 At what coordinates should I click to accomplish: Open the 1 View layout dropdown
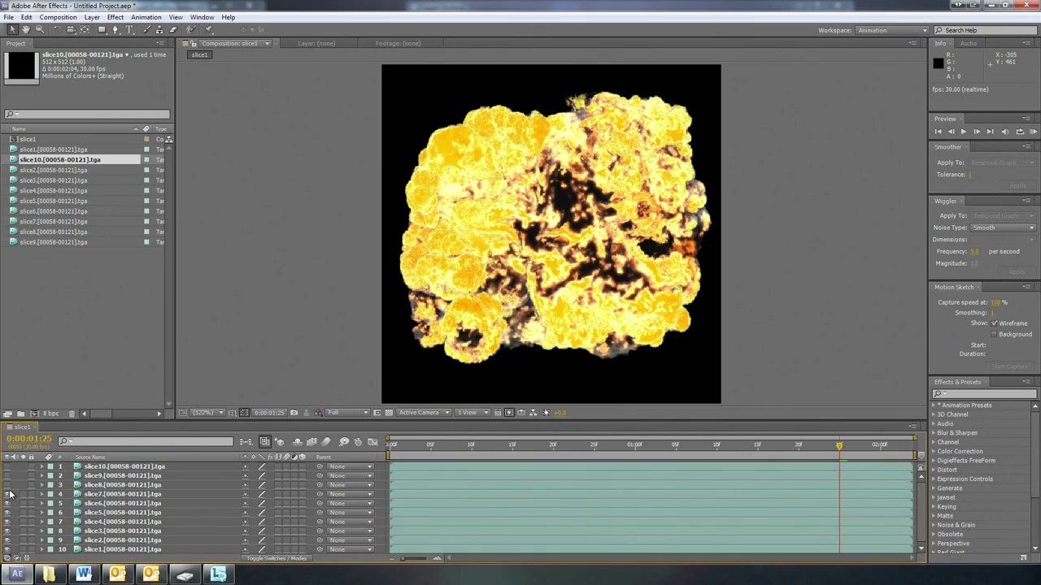pyautogui.click(x=472, y=413)
